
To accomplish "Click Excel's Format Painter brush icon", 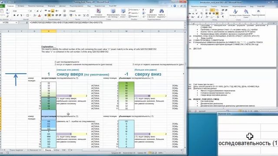I will pos(7,16).
